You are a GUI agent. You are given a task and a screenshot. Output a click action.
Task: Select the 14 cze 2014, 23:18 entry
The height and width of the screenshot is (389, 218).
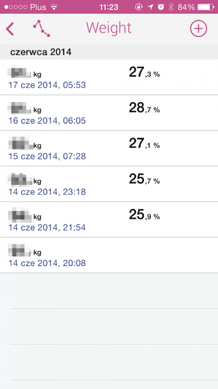point(109,184)
